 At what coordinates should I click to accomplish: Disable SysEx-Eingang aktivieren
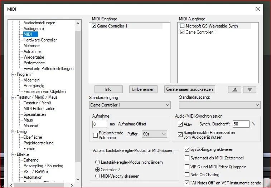coord(187,149)
